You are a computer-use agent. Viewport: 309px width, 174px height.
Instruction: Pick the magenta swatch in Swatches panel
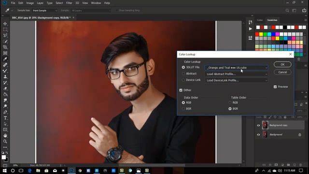coord(277,34)
